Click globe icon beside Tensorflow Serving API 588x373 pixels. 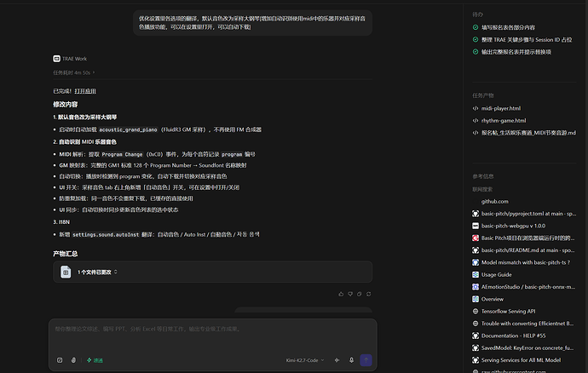476,311
